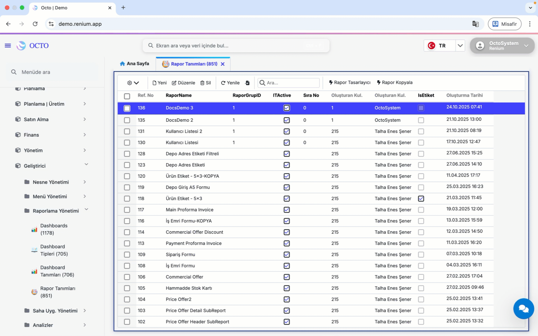Open Rapor Tanımları (851) in sidebar
Image resolution: width=538 pixels, height=336 pixels.
coord(57,292)
